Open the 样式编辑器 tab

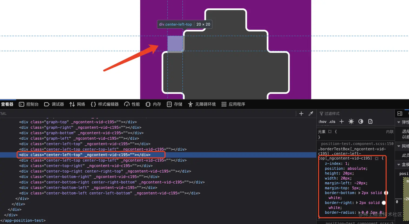[x=105, y=104]
